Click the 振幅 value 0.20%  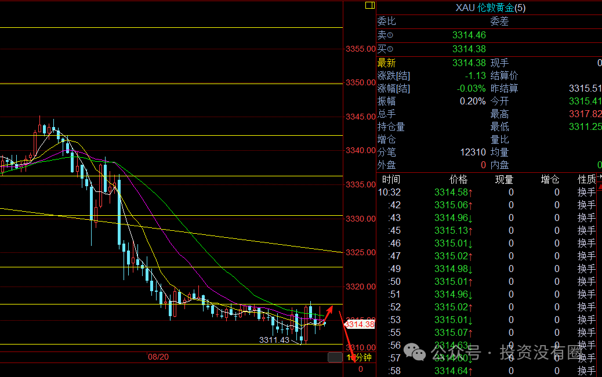click(473, 101)
